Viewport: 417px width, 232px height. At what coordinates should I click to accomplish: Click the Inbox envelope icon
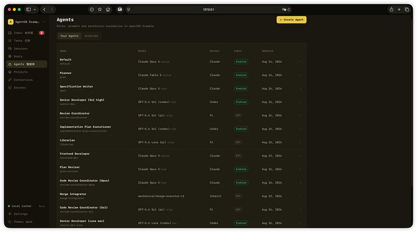click(x=10, y=33)
